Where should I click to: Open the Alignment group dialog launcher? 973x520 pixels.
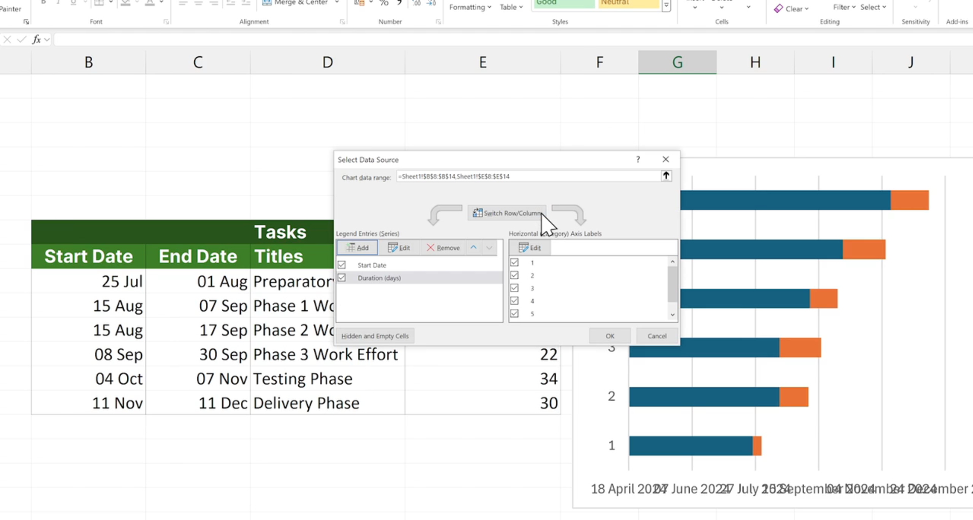[342, 22]
